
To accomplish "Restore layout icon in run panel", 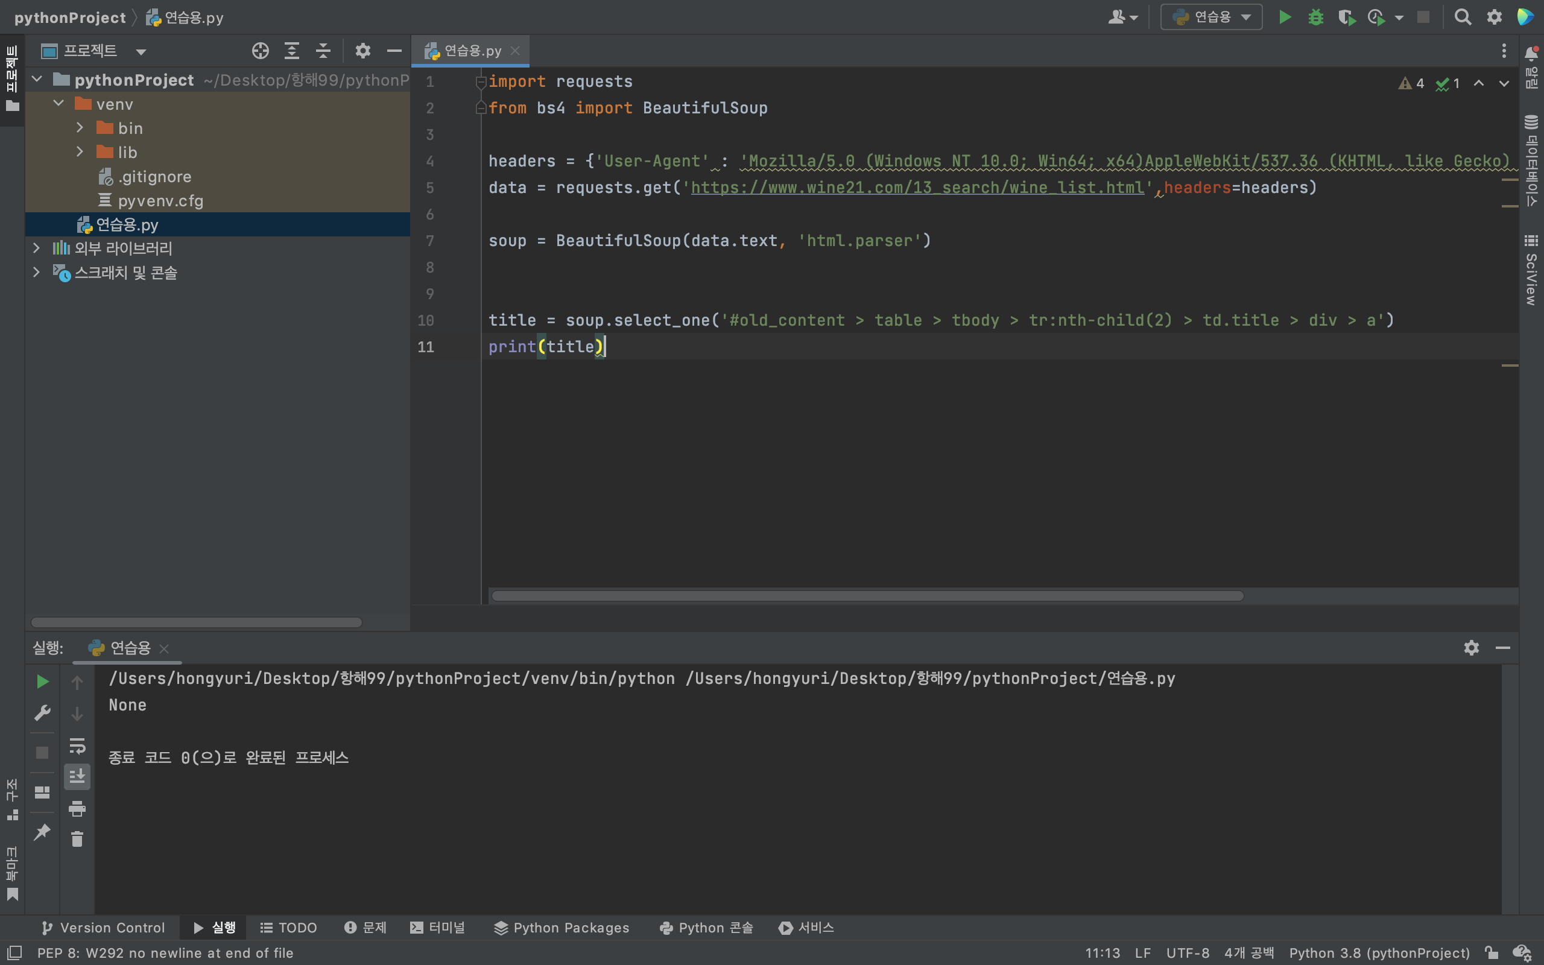I will (x=42, y=792).
